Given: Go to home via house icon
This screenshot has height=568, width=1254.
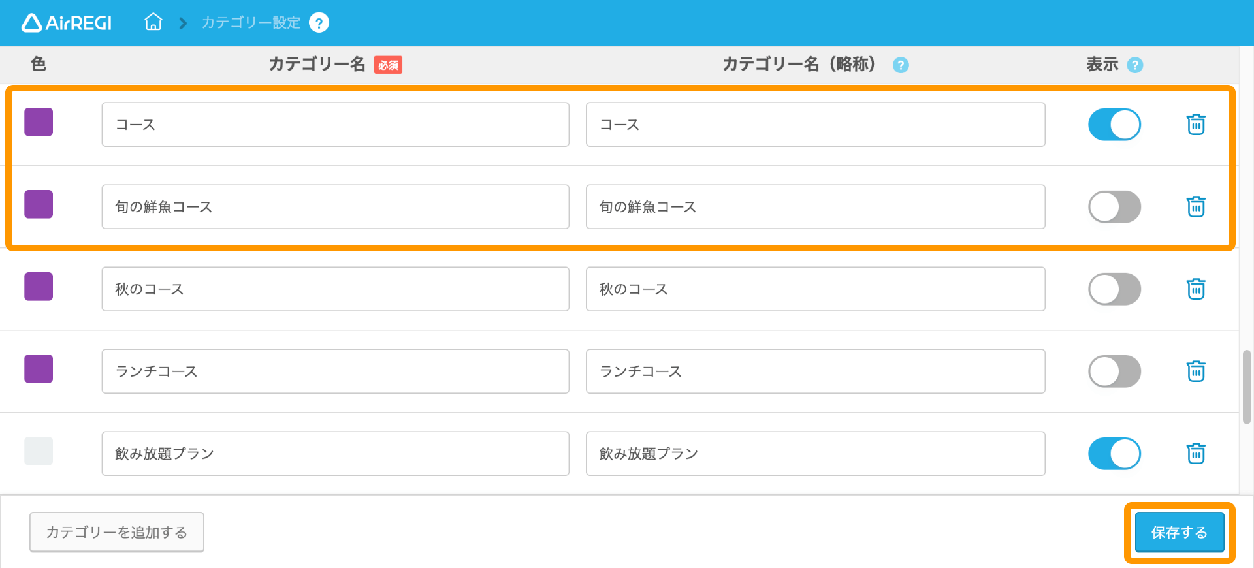Looking at the screenshot, I should (153, 22).
